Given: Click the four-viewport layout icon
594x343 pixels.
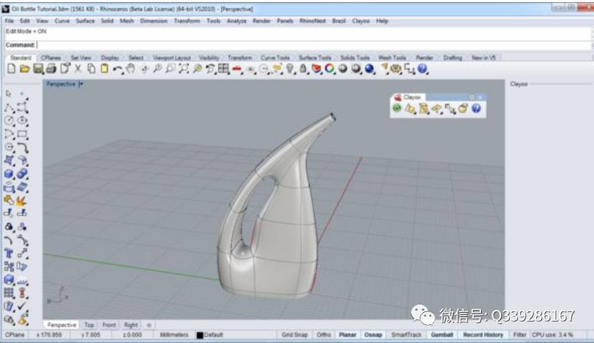Looking at the screenshot, I should tap(223, 69).
